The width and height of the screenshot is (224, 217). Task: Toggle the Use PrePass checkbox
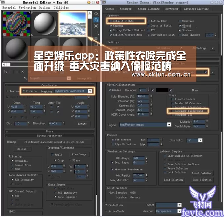[113, 139]
